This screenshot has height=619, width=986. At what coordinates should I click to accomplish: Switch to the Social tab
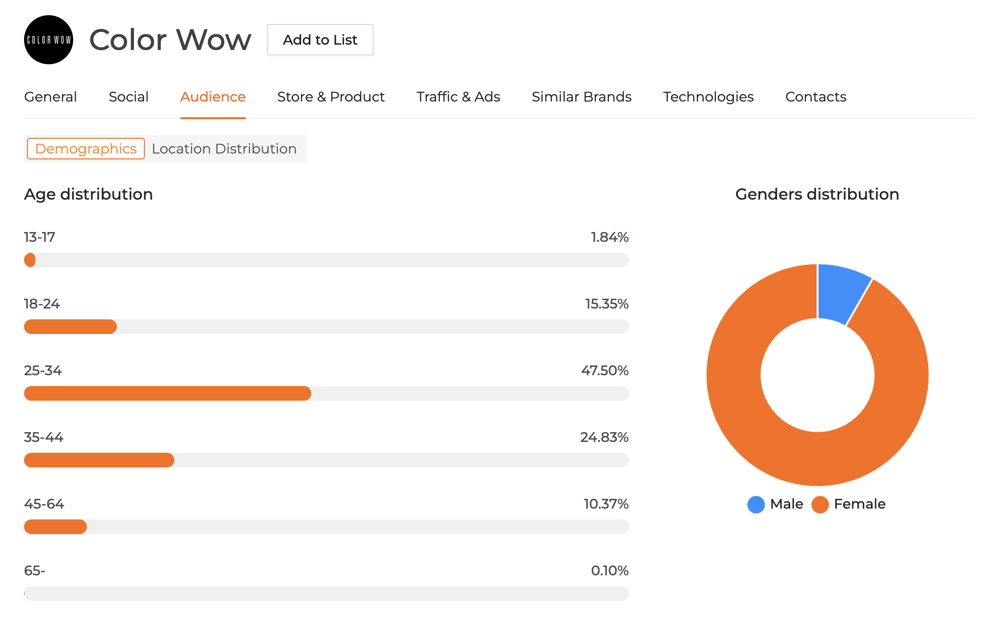tap(129, 97)
